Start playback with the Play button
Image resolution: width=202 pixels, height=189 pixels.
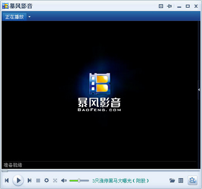(x=18, y=181)
